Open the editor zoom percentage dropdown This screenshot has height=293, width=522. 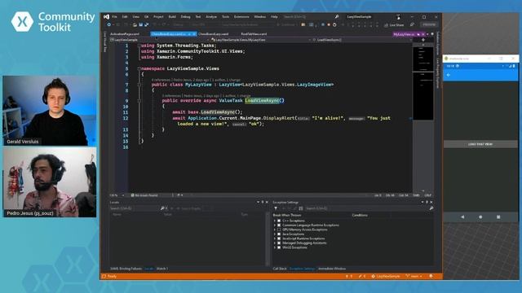[x=123, y=195]
